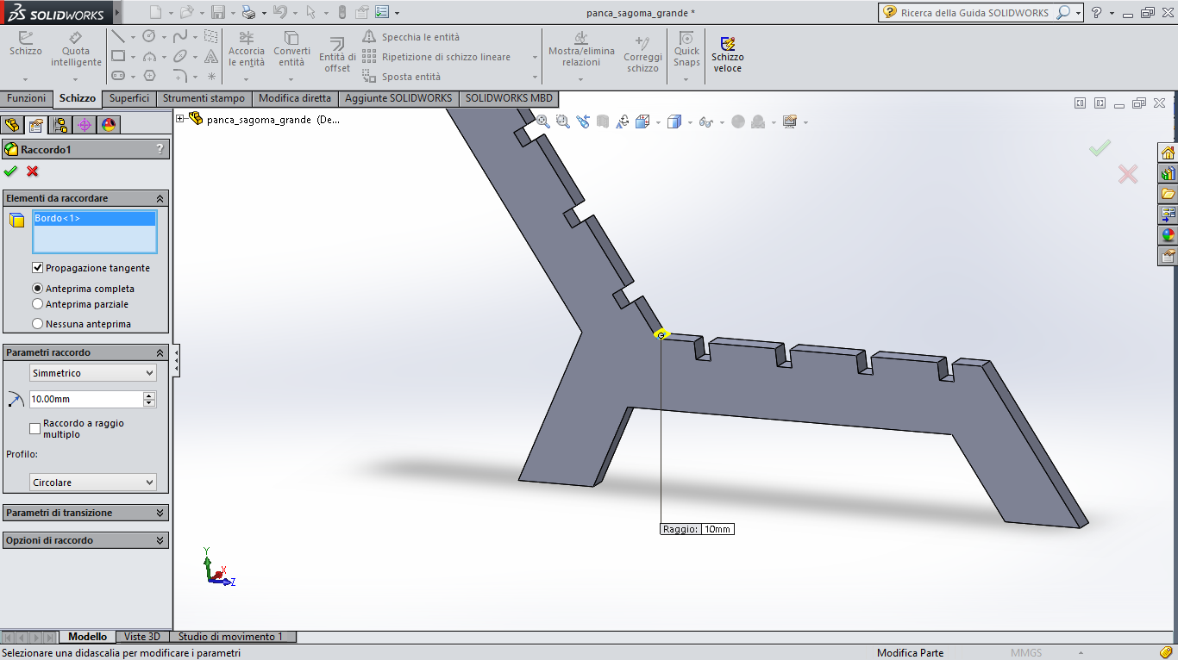Select Nessuna anteprima radio button
This screenshot has width=1178, height=660.
37,324
